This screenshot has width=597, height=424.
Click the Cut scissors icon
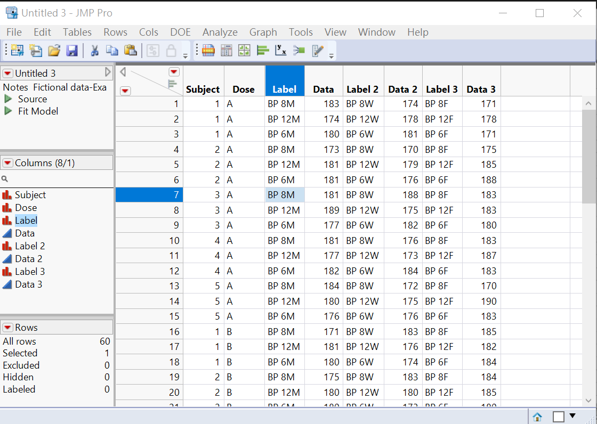94,51
